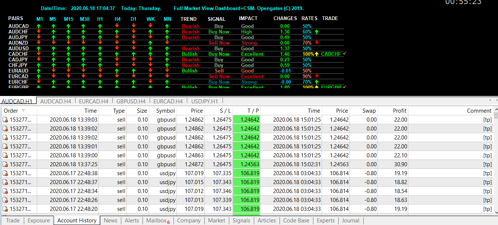Switch to the AUDCAD.H4 chart tab
The image size is (498, 225).
(x=56, y=101)
